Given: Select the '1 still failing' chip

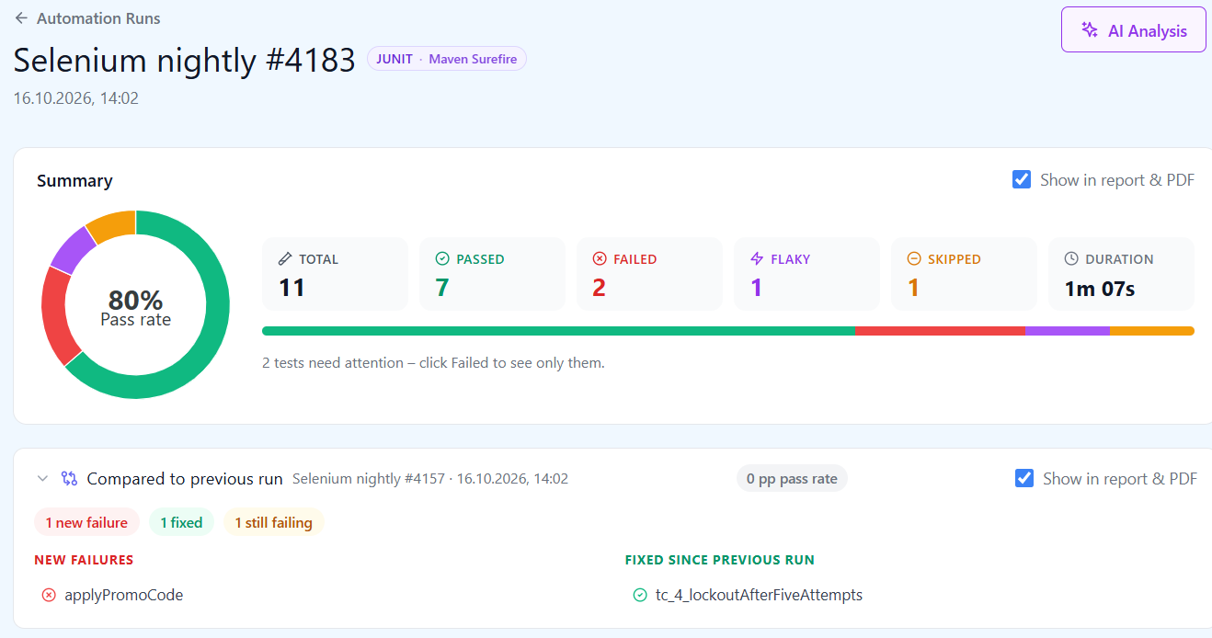Looking at the screenshot, I should pyautogui.click(x=273, y=522).
